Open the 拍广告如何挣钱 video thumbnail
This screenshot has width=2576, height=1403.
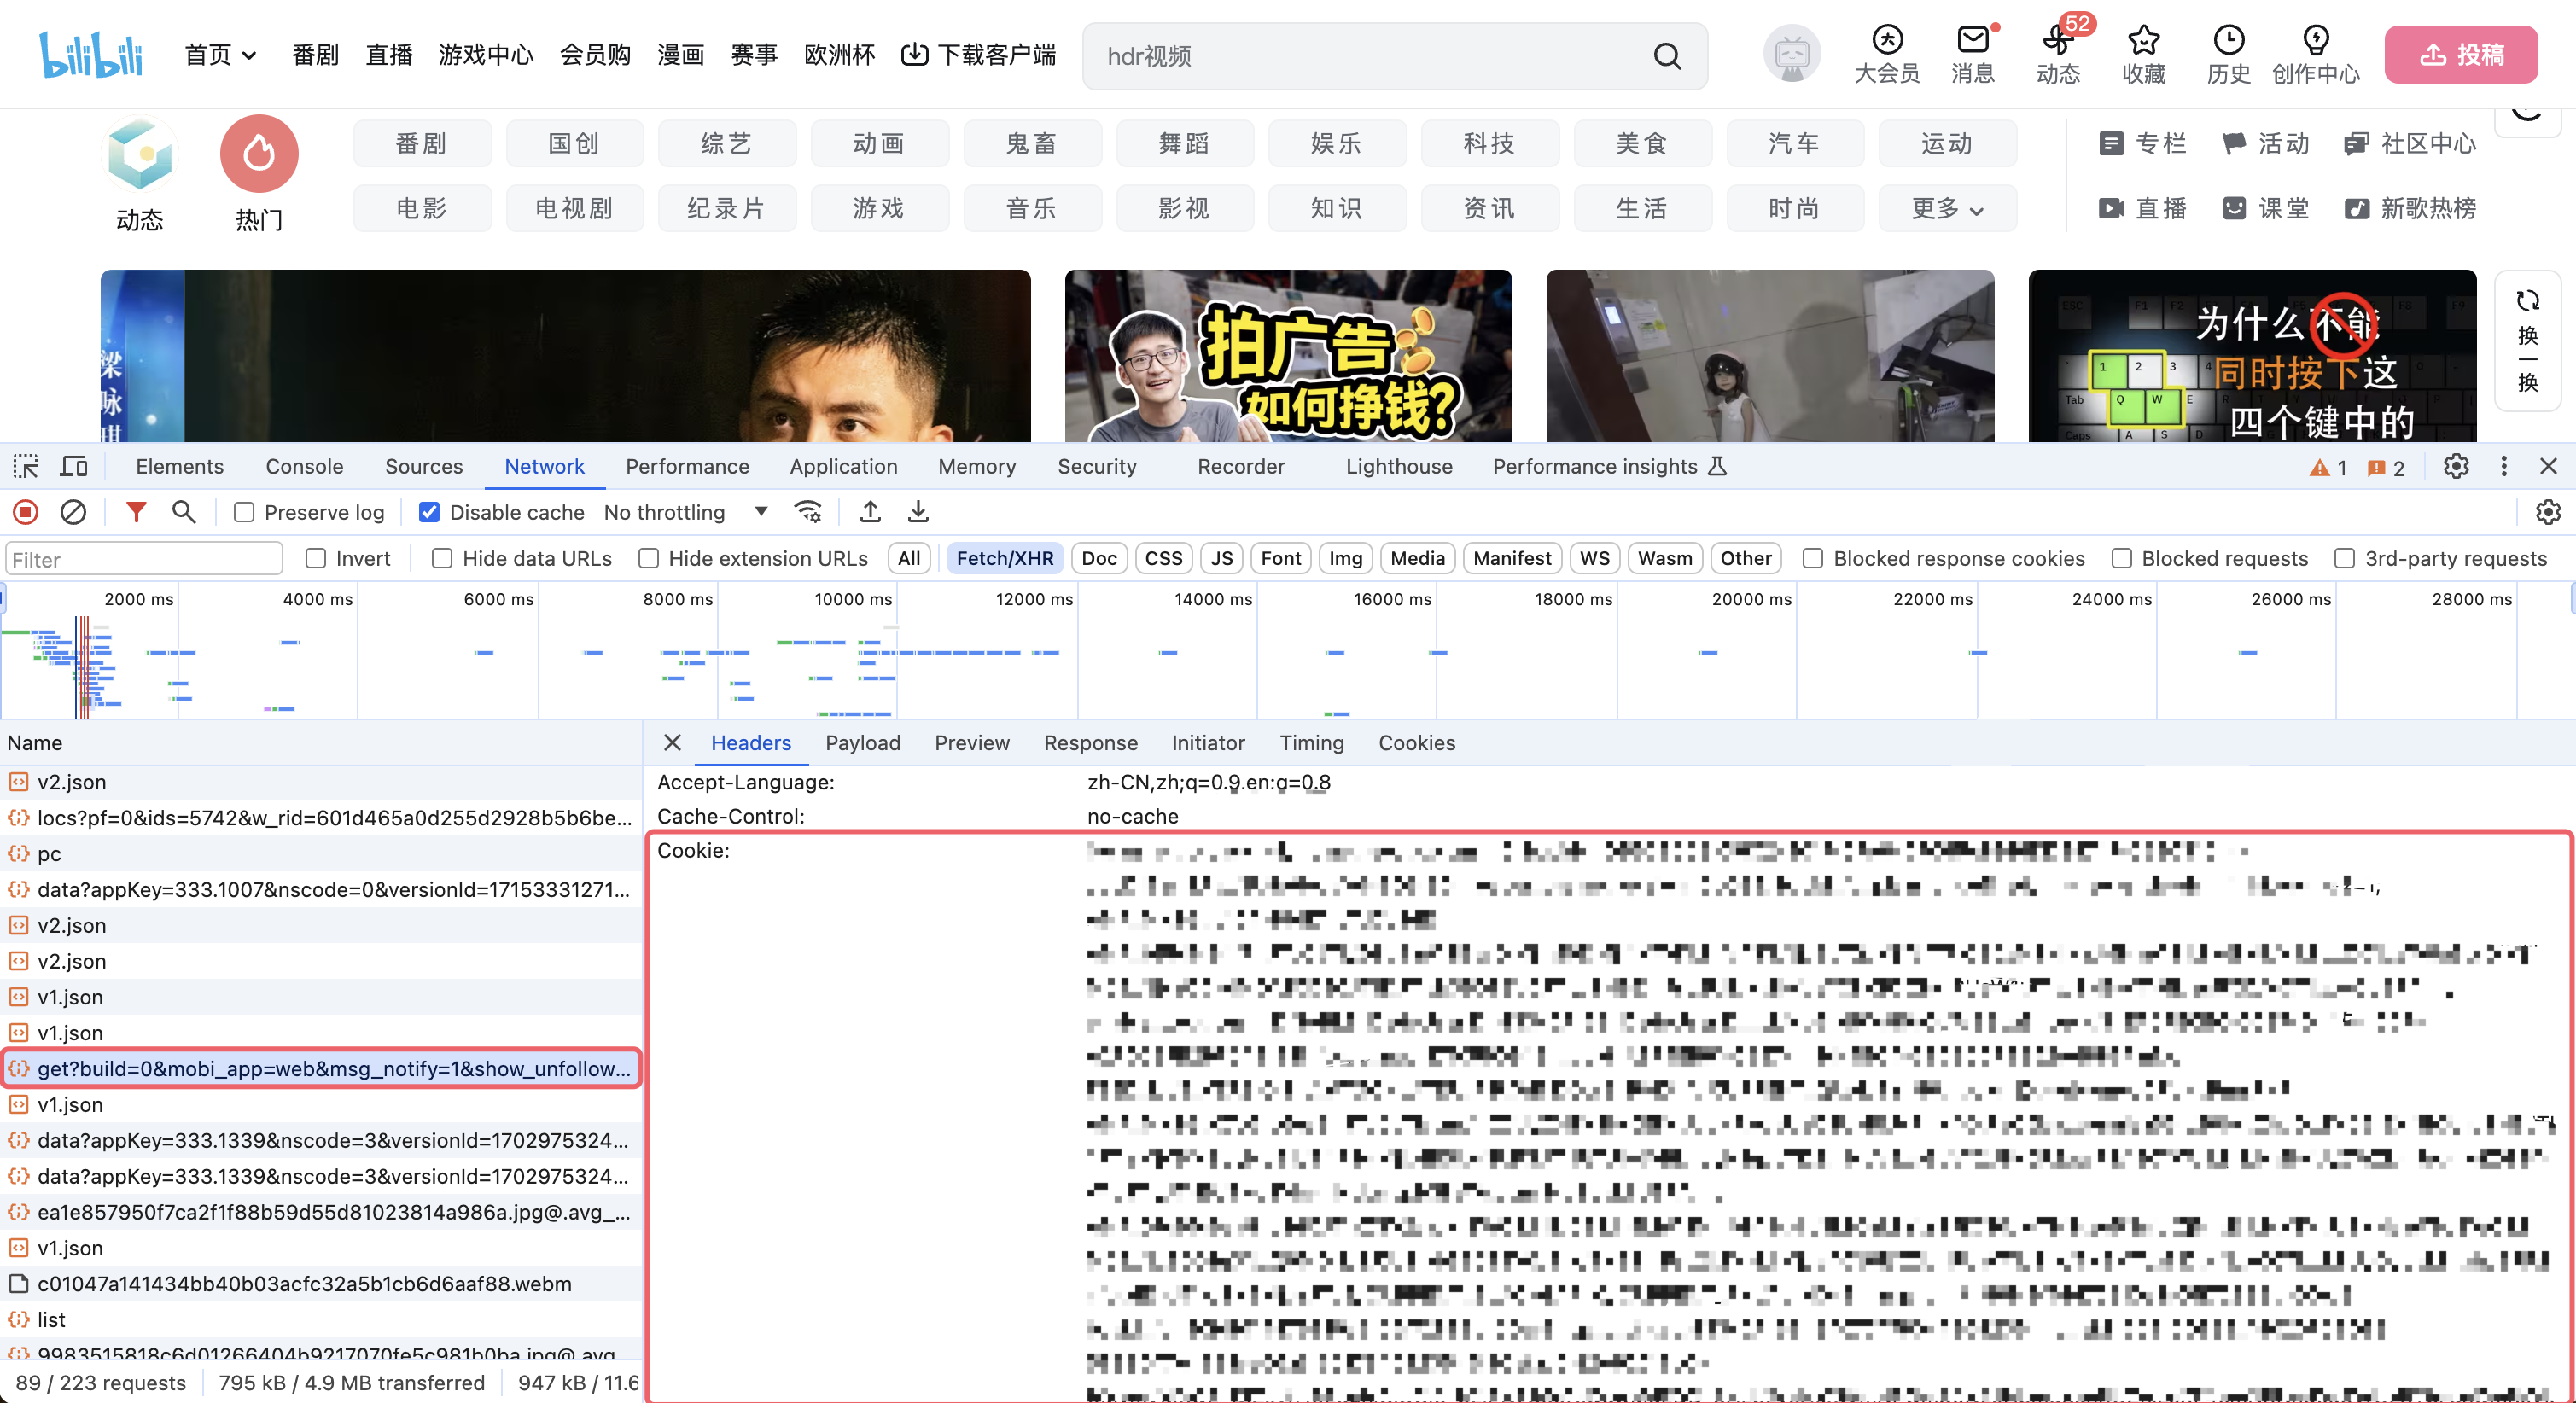click(x=1288, y=356)
